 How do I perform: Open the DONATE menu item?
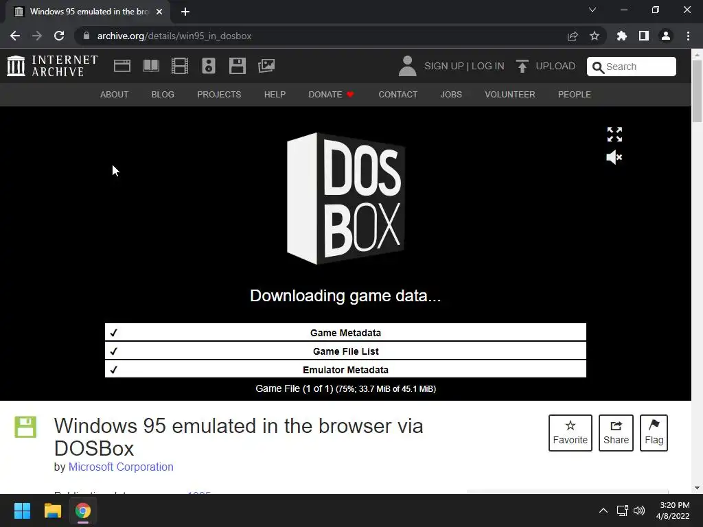pos(332,95)
